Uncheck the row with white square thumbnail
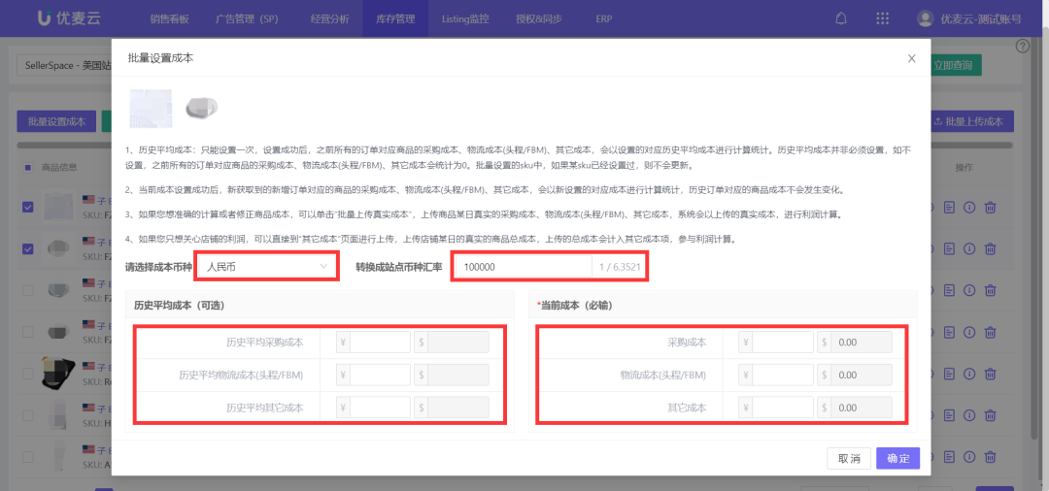The width and height of the screenshot is (1049, 491). click(27, 207)
